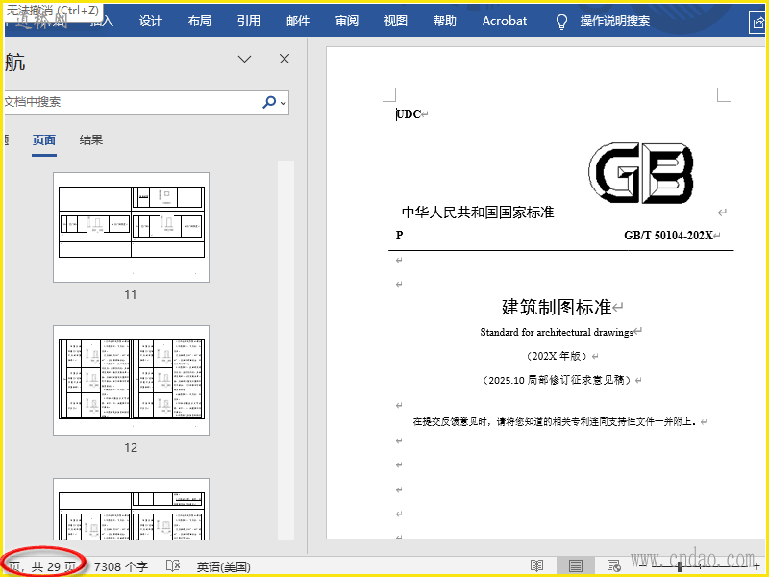Select the partially visible page 13 thumbnail
This screenshot has width=769, height=577.
click(x=131, y=510)
